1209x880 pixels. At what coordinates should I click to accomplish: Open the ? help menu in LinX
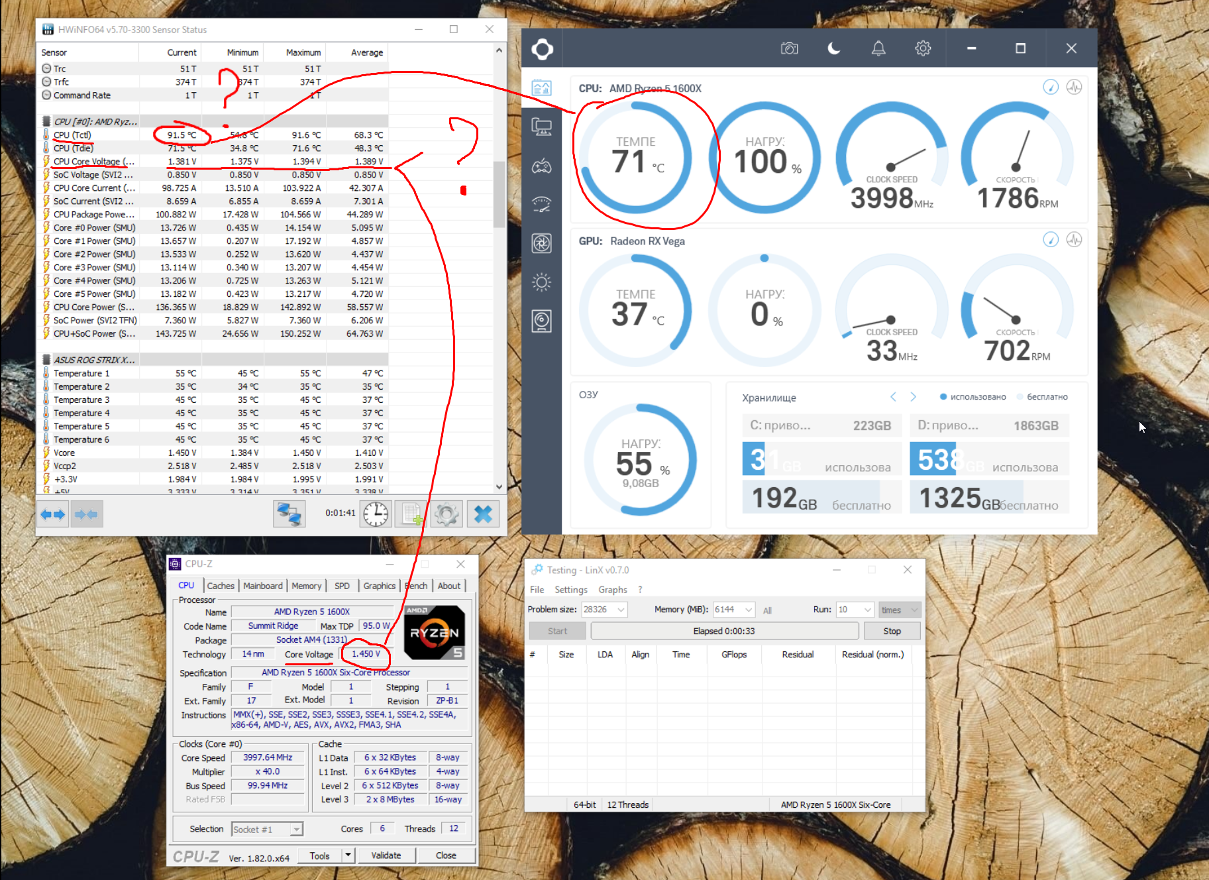640,590
